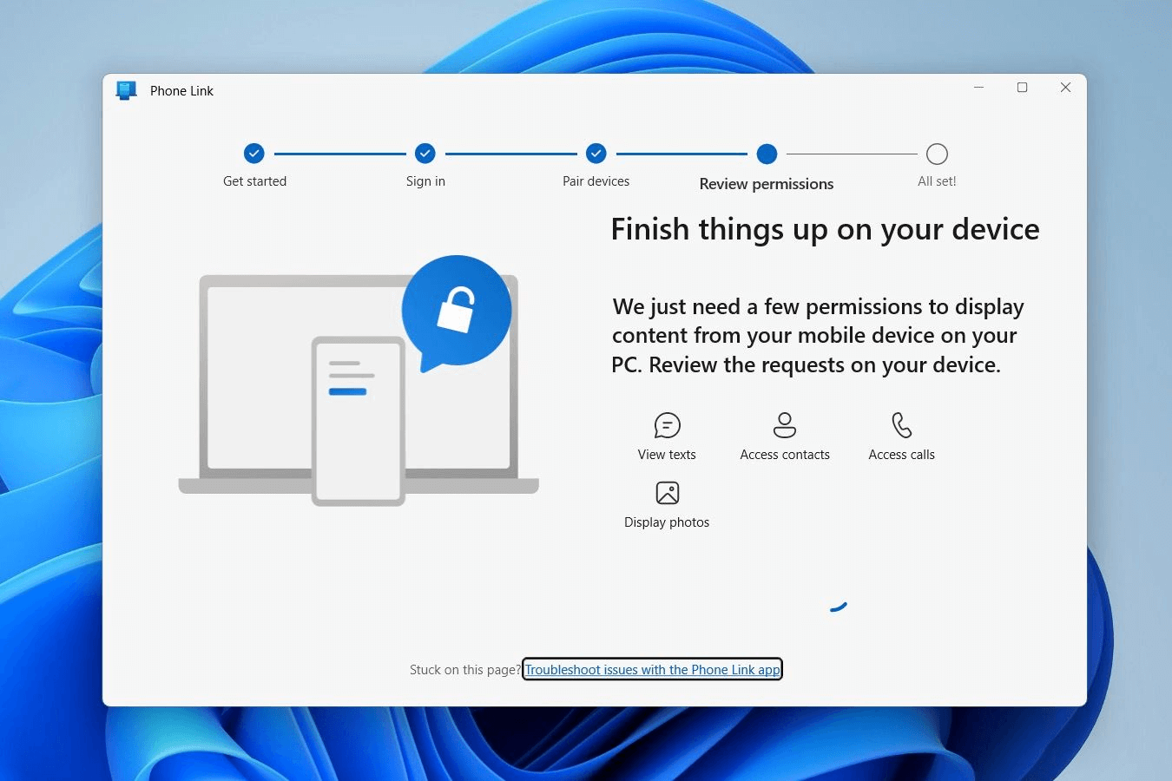Click the phone illustration over the laptop
Screen dimensions: 1172x781
[359, 421]
